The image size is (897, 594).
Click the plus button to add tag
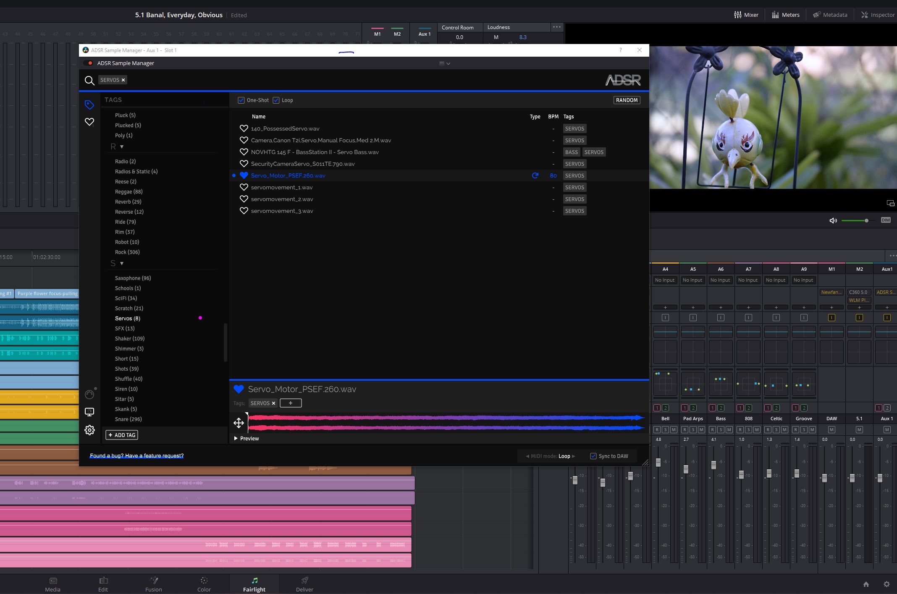coord(291,403)
